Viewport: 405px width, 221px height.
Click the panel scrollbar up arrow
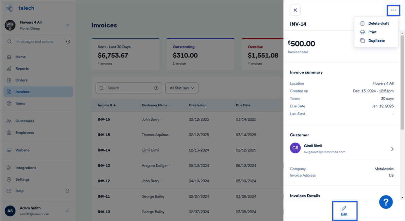click(x=402, y=33)
